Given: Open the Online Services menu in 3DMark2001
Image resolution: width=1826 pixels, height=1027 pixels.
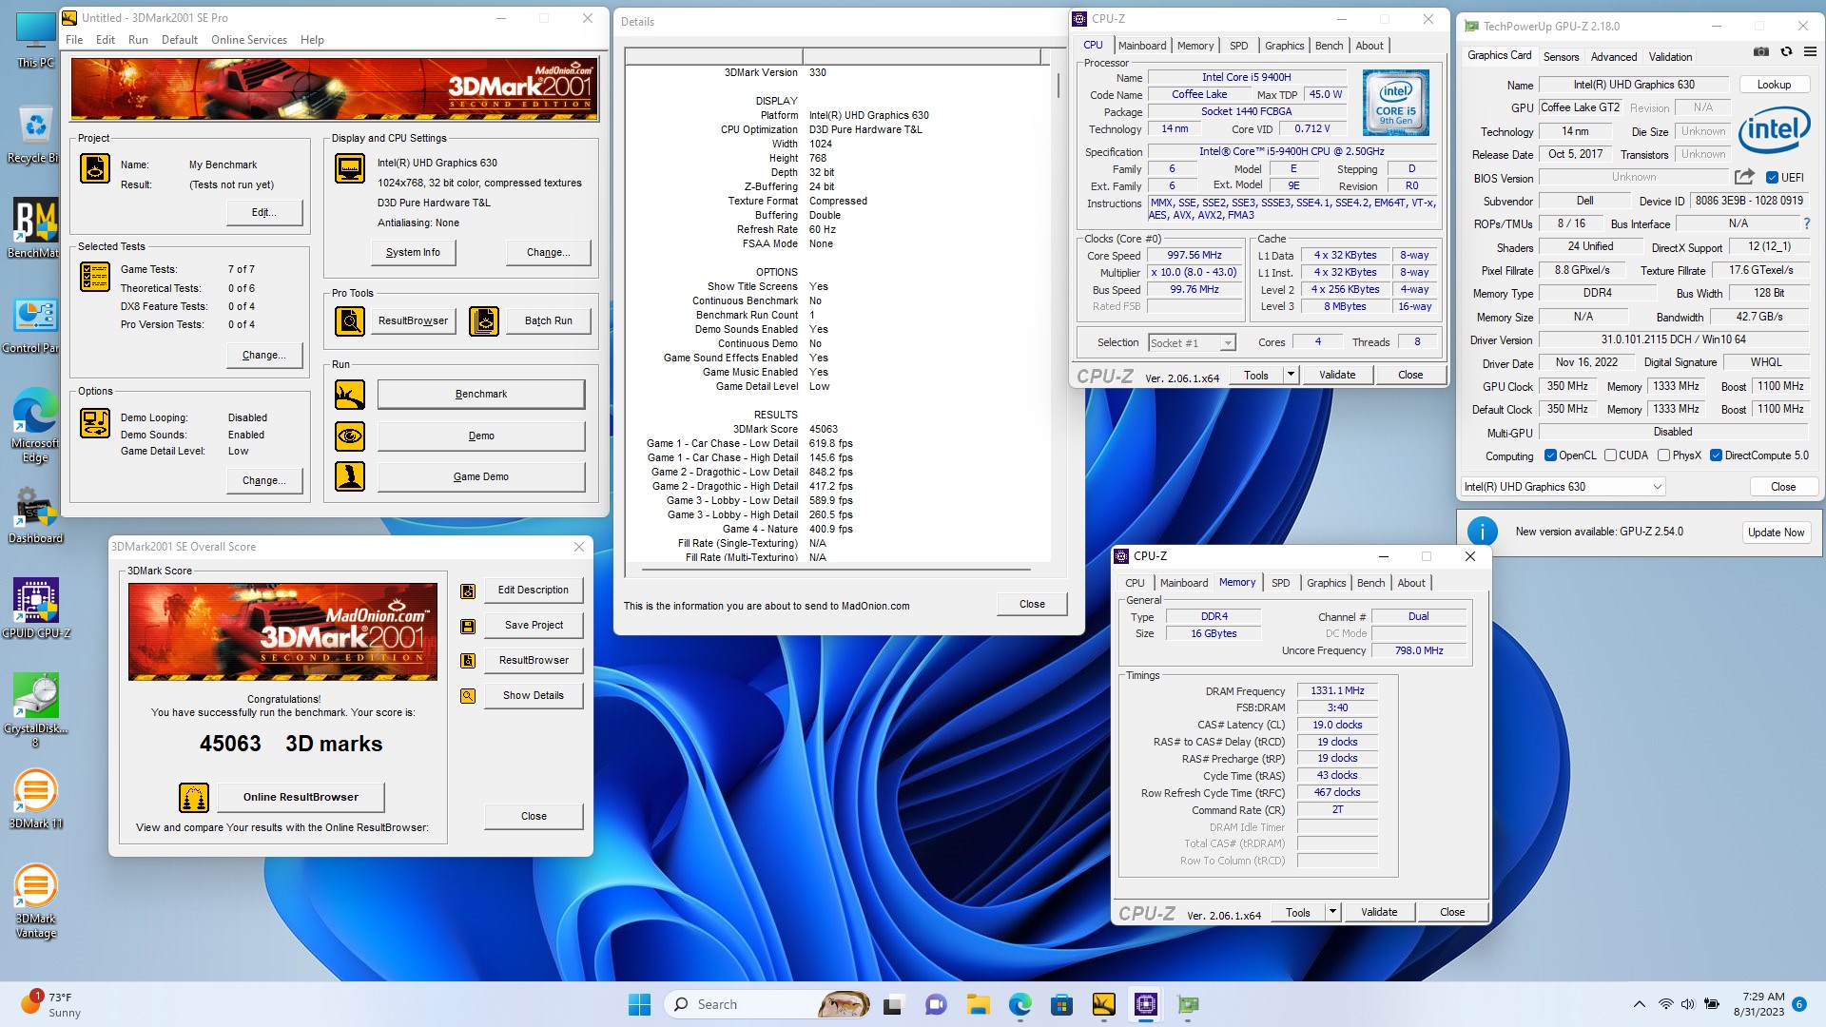Looking at the screenshot, I should 249,40.
